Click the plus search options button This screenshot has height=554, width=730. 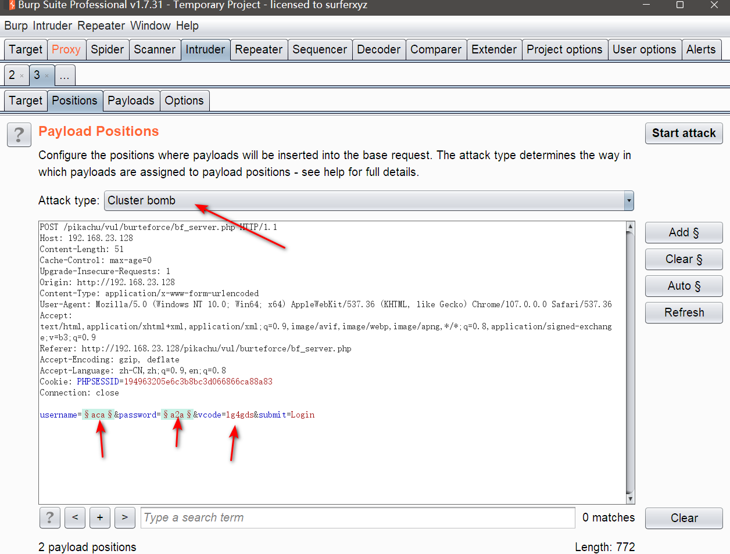[x=100, y=517]
